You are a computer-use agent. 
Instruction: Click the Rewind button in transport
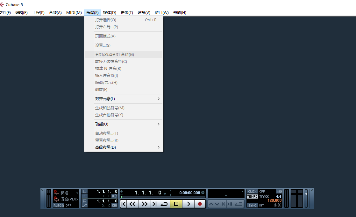point(132,204)
